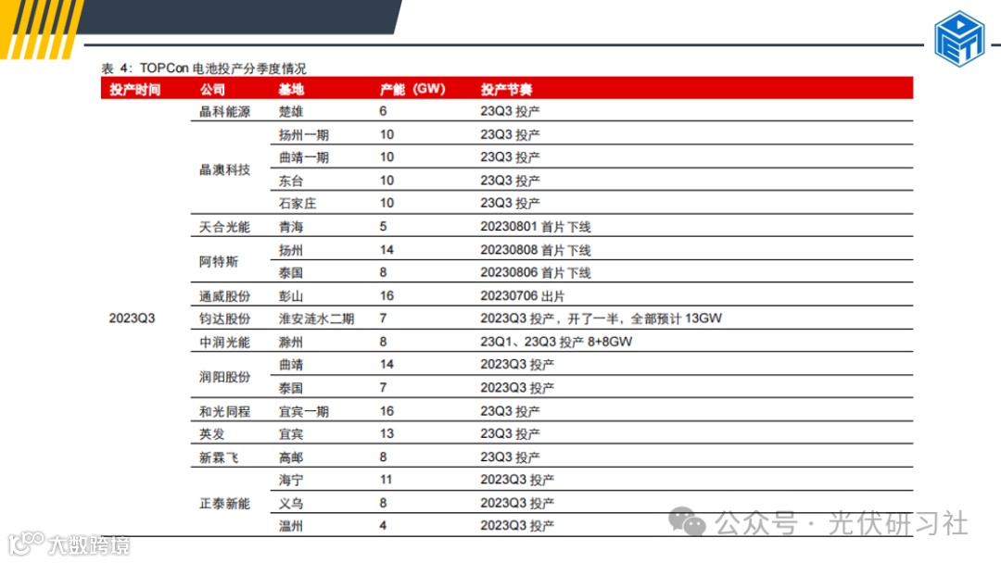
Task: Click base cell '东台'
Action: tap(290, 181)
